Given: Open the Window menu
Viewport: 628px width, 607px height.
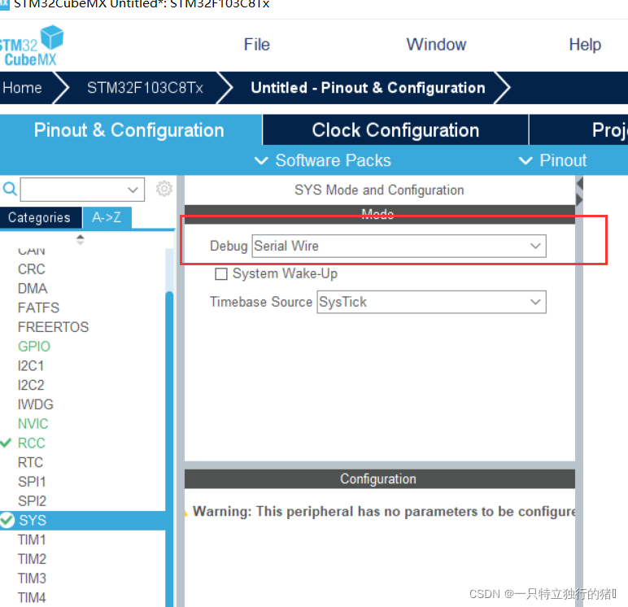Looking at the screenshot, I should [x=436, y=45].
